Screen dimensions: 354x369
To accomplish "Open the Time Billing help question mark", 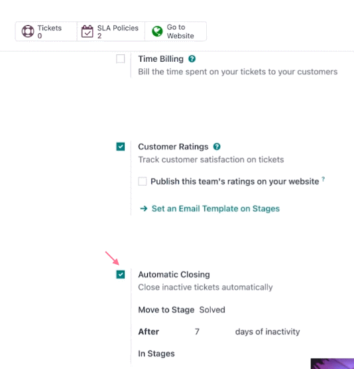I will point(192,59).
